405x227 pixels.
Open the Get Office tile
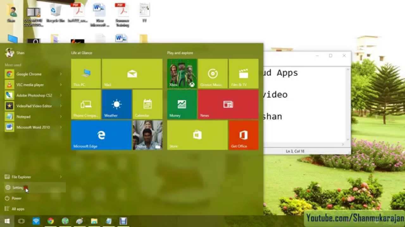243,135
